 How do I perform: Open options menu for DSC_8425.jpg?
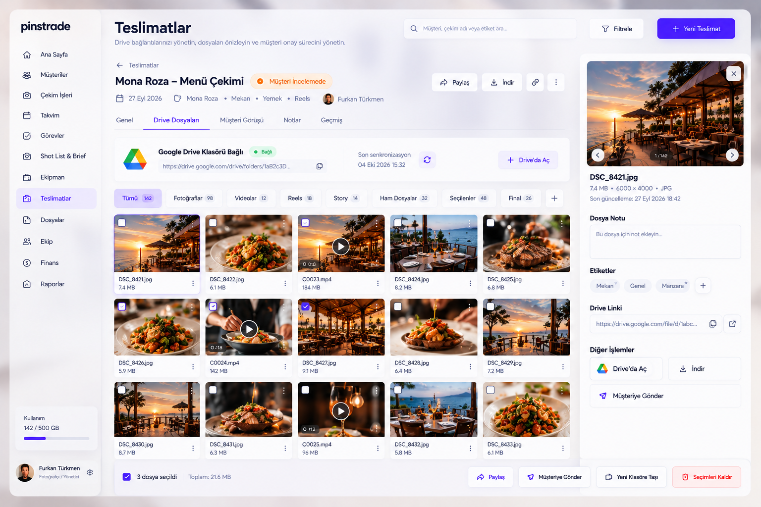[x=563, y=283]
